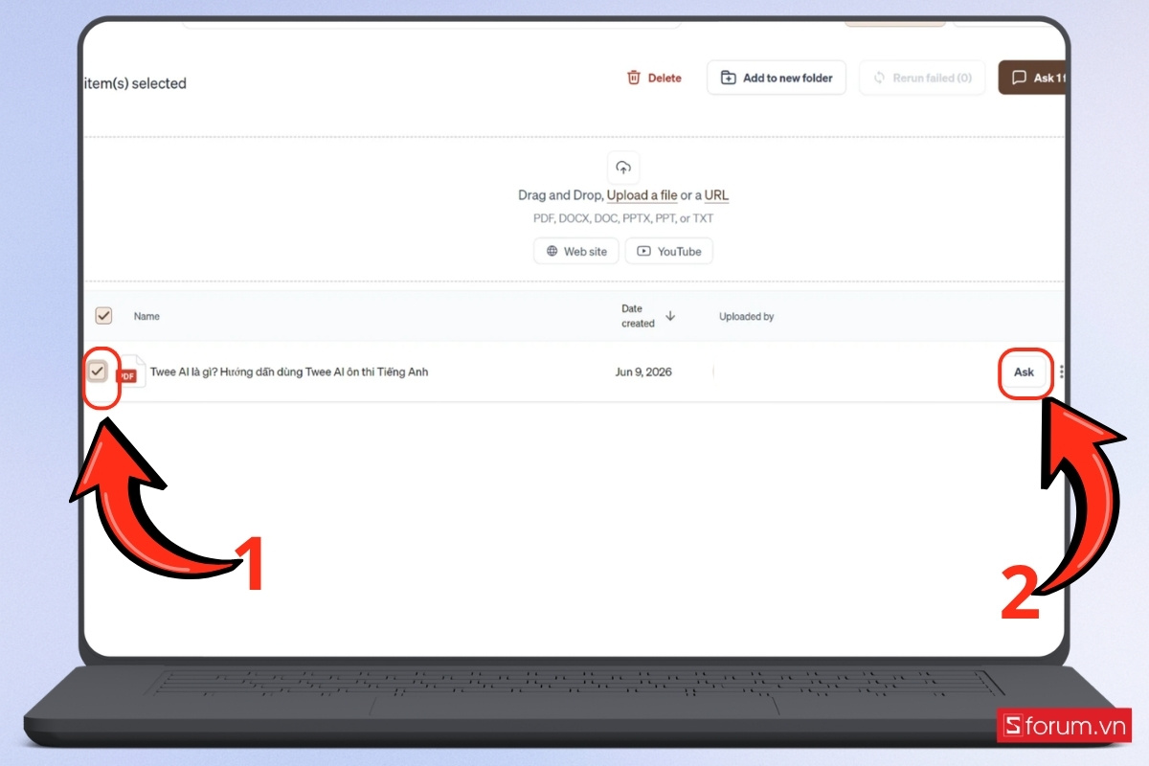The image size is (1149, 766).
Task: Click the brown Ask chat button
Action: click(x=1032, y=79)
